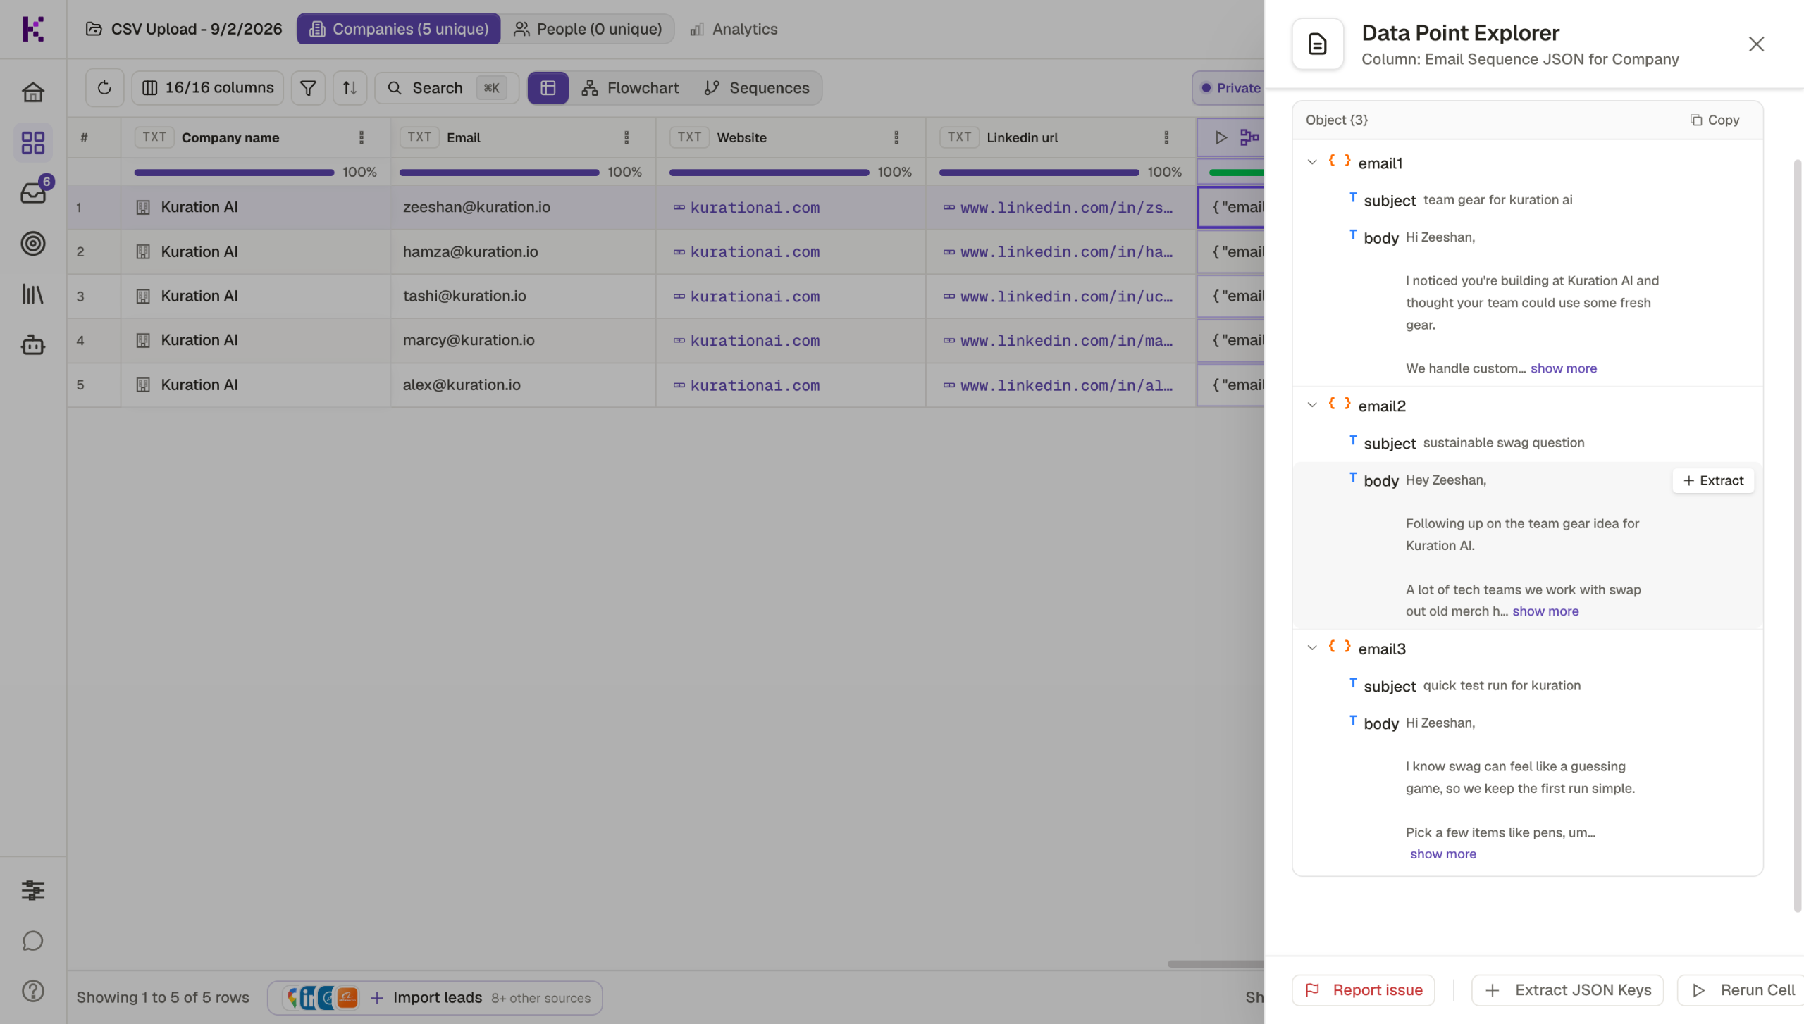
Task: Close the Data Point Explorer panel
Action: click(1756, 44)
